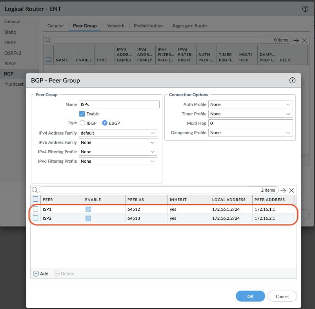Click the Delete minus icon below peer table
Viewport: 315px width, 309px height.
click(56, 274)
